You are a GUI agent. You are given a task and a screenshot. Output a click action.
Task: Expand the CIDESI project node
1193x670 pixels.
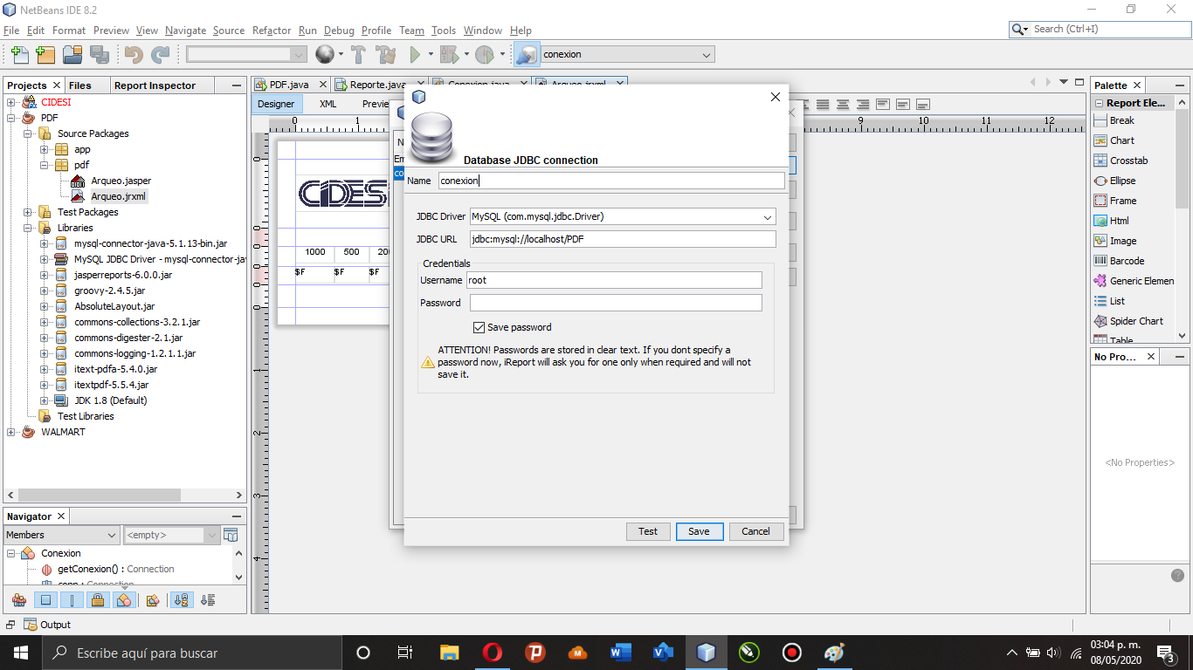(x=11, y=102)
